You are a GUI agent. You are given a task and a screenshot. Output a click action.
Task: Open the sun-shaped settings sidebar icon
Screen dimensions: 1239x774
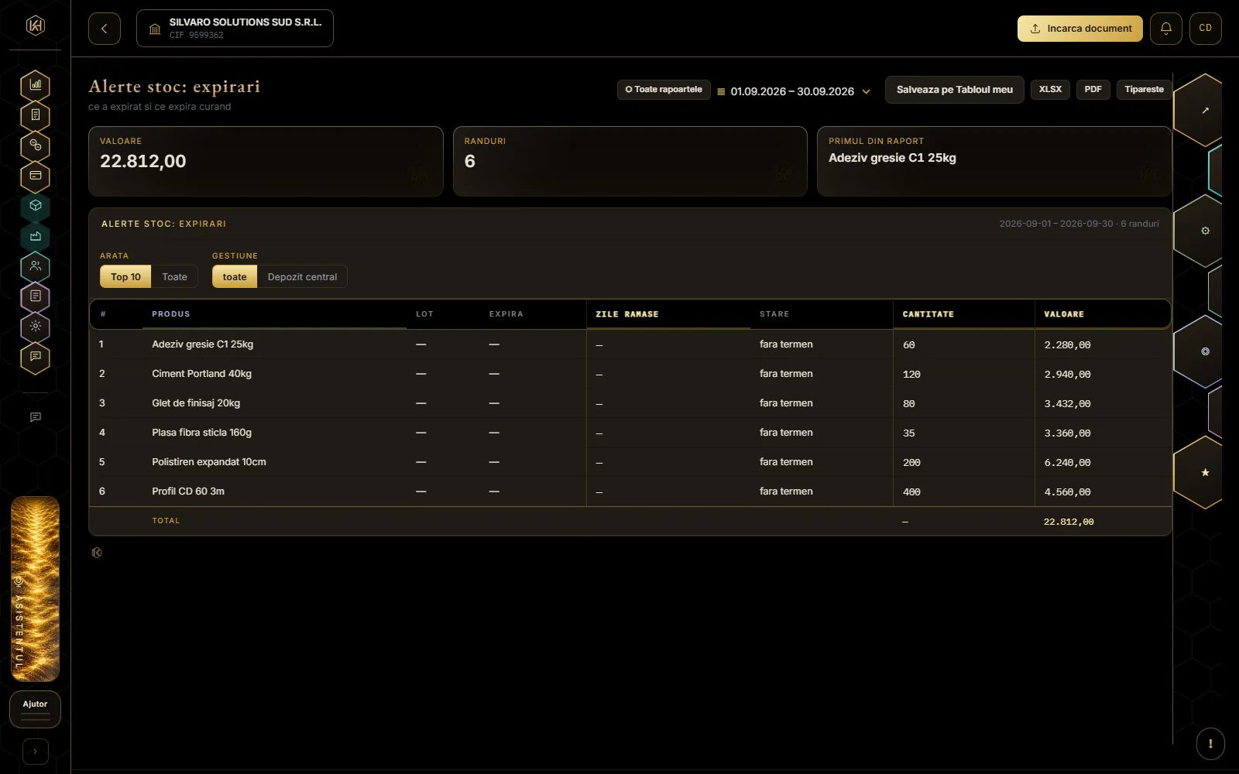point(36,327)
